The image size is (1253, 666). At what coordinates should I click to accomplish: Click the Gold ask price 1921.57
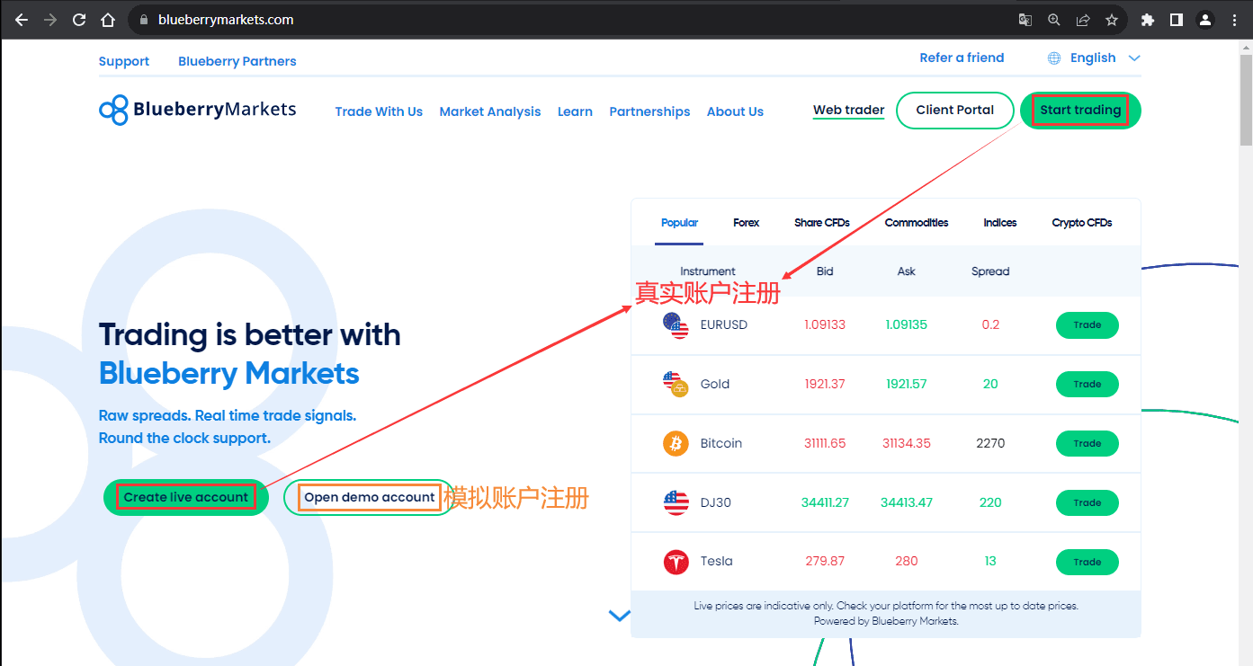[907, 384]
